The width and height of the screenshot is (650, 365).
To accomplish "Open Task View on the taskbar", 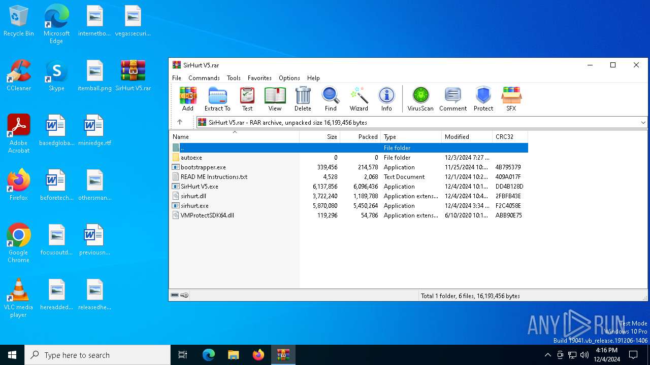I will tap(183, 355).
